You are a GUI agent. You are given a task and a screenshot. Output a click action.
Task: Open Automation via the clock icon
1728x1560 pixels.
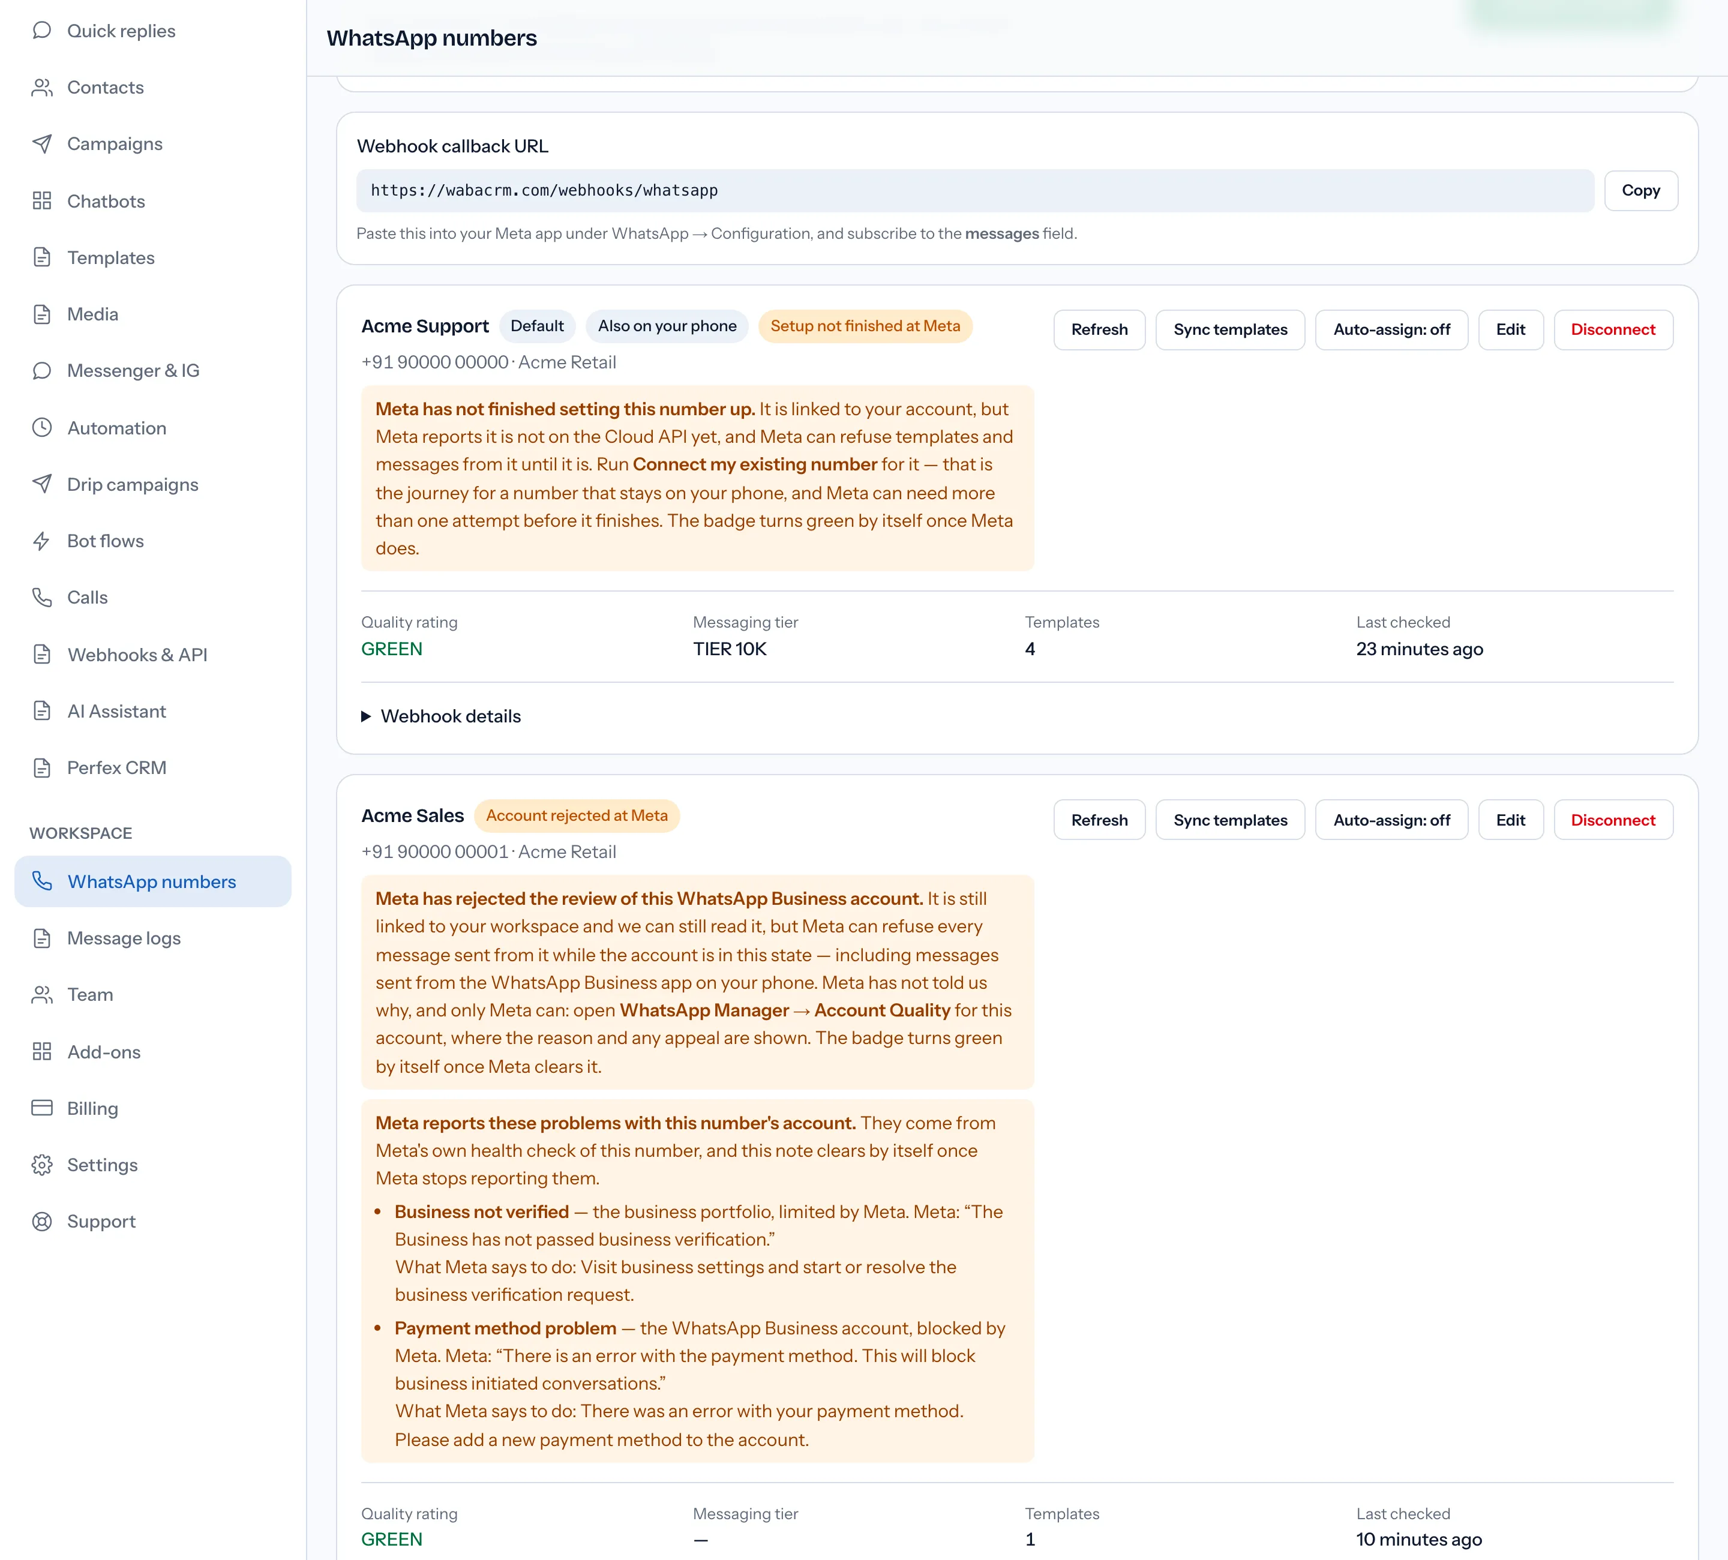(x=41, y=428)
